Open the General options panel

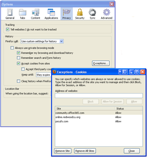(10, 14)
